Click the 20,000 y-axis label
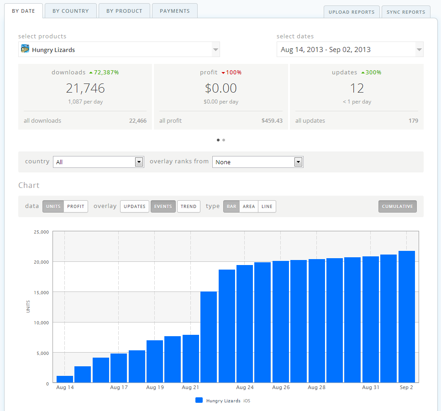The width and height of the screenshot is (441, 411). pos(42,262)
